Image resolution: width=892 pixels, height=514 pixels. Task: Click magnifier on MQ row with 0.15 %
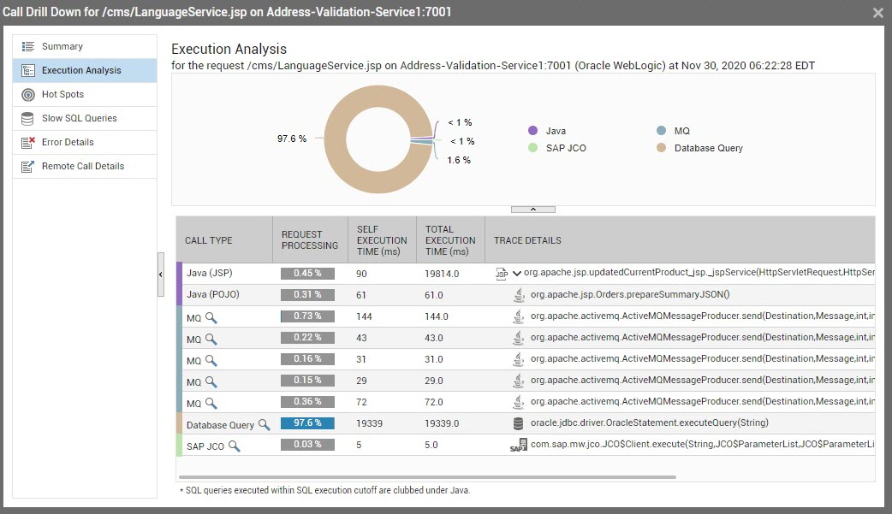click(x=211, y=381)
